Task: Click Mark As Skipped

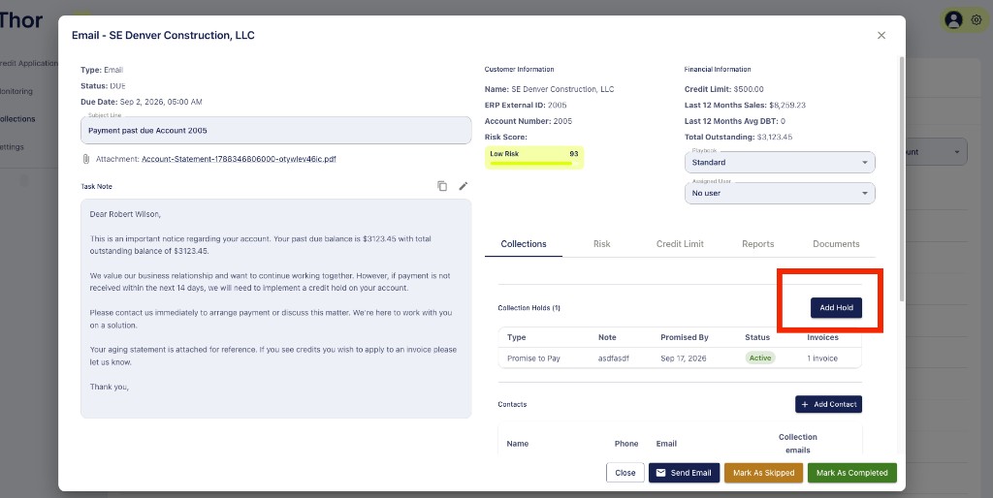Action: [x=764, y=473]
